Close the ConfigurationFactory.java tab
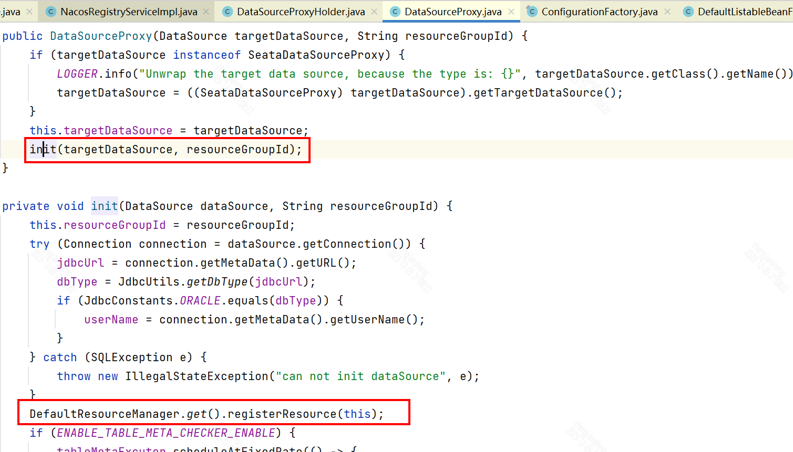The image size is (793, 452). 667,12
